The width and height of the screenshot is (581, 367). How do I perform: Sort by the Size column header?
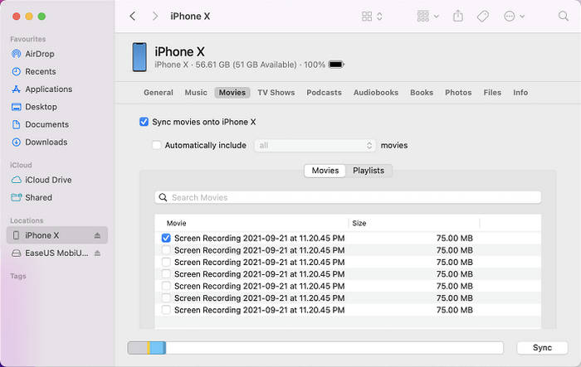pyautogui.click(x=359, y=223)
